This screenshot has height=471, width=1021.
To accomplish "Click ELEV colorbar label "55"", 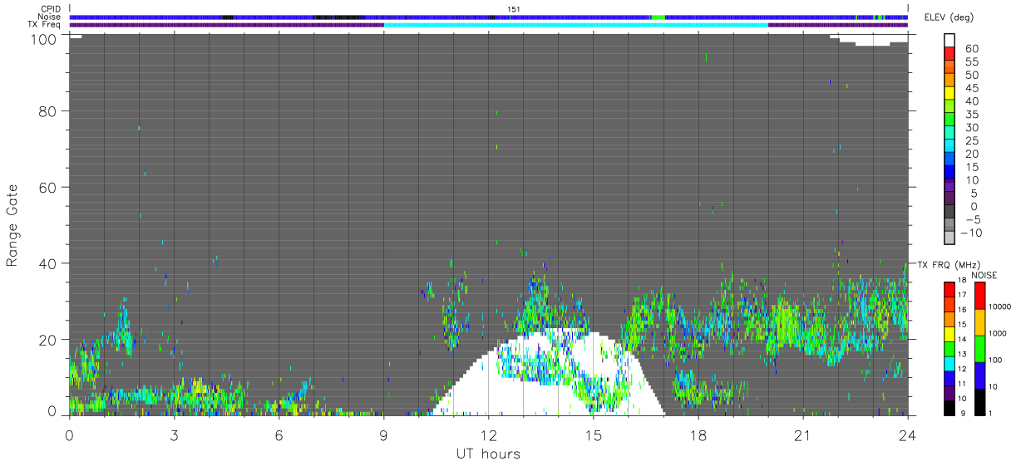I will [971, 62].
